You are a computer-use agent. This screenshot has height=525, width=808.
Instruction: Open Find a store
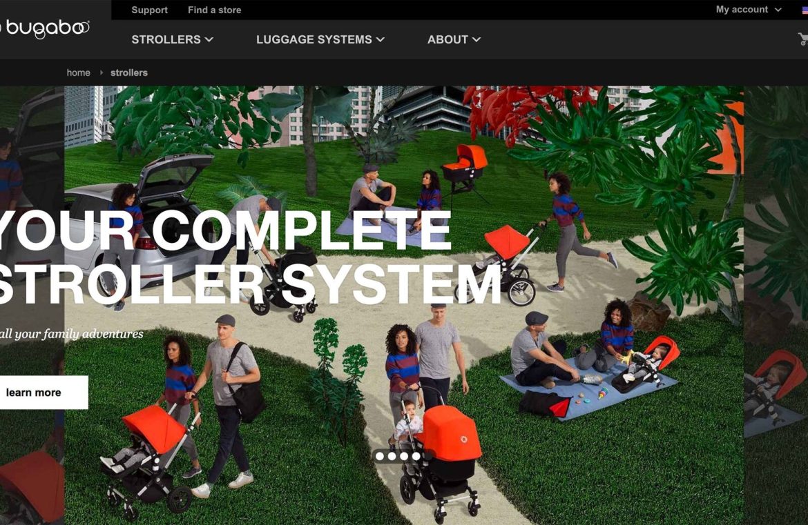214,10
